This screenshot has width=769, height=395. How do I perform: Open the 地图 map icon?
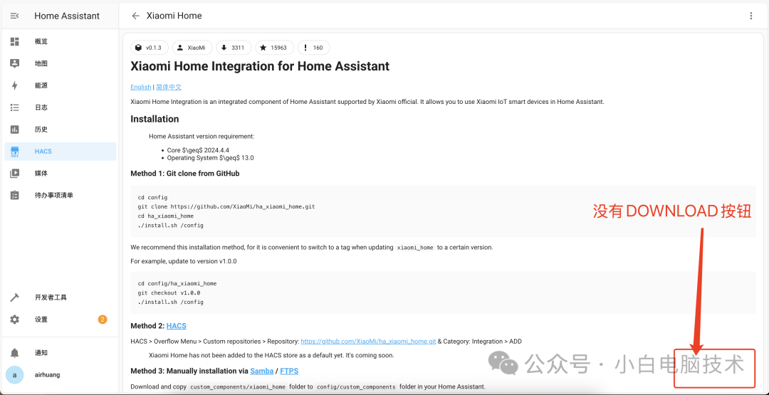pyautogui.click(x=15, y=63)
